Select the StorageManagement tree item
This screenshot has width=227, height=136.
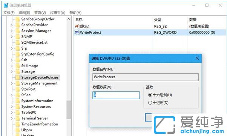pyautogui.click(x=39, y=83)
